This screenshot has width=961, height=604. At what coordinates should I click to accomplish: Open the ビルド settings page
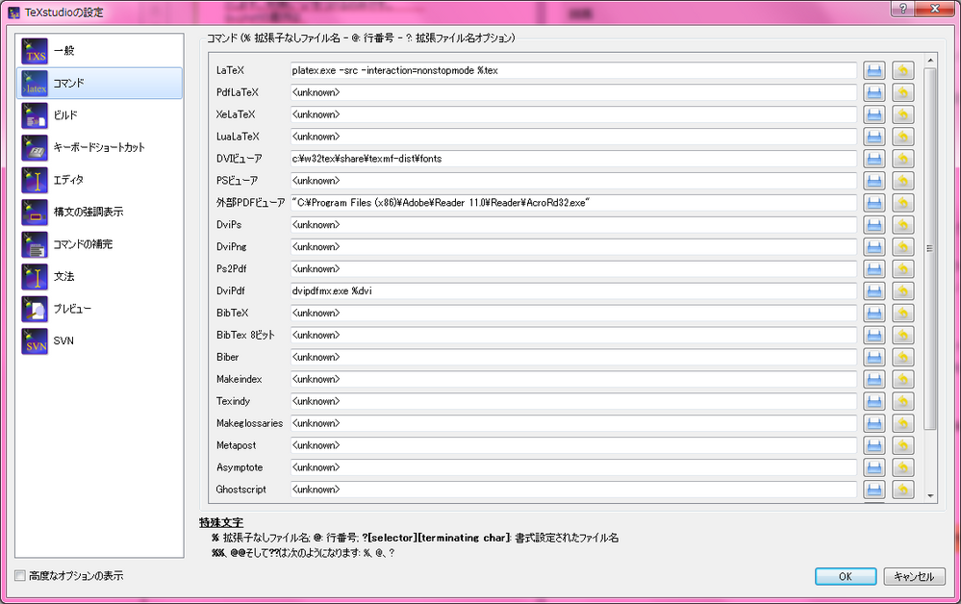pyautogui.click(x=99, y=115)
